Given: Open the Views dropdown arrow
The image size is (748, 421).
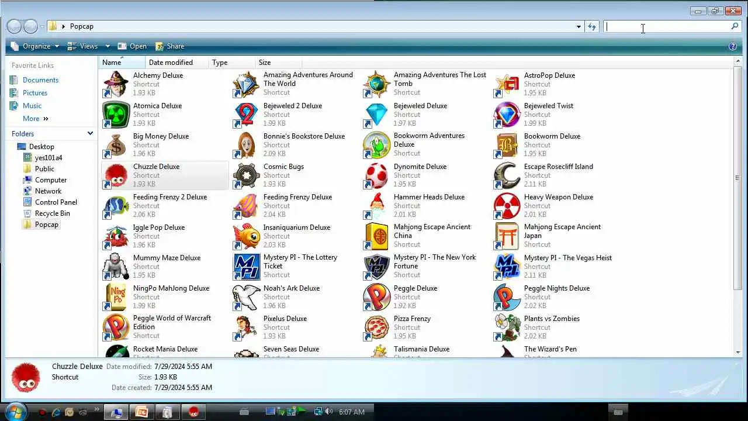Looking at the screenshot, I should [x=108, y=46].
